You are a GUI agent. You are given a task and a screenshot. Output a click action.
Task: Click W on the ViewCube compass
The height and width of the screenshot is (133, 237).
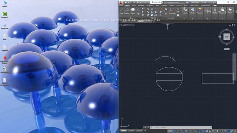pyautogui.click(x=220, y=37)
